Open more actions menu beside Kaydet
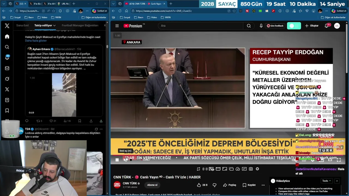Viewport: 349px width, 196px height. click(263, 185)
